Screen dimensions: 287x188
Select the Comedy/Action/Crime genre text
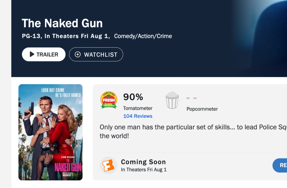point(143,36)
